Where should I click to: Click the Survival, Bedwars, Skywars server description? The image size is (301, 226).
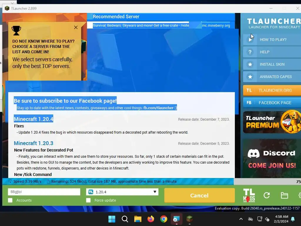tap(141, 26)
